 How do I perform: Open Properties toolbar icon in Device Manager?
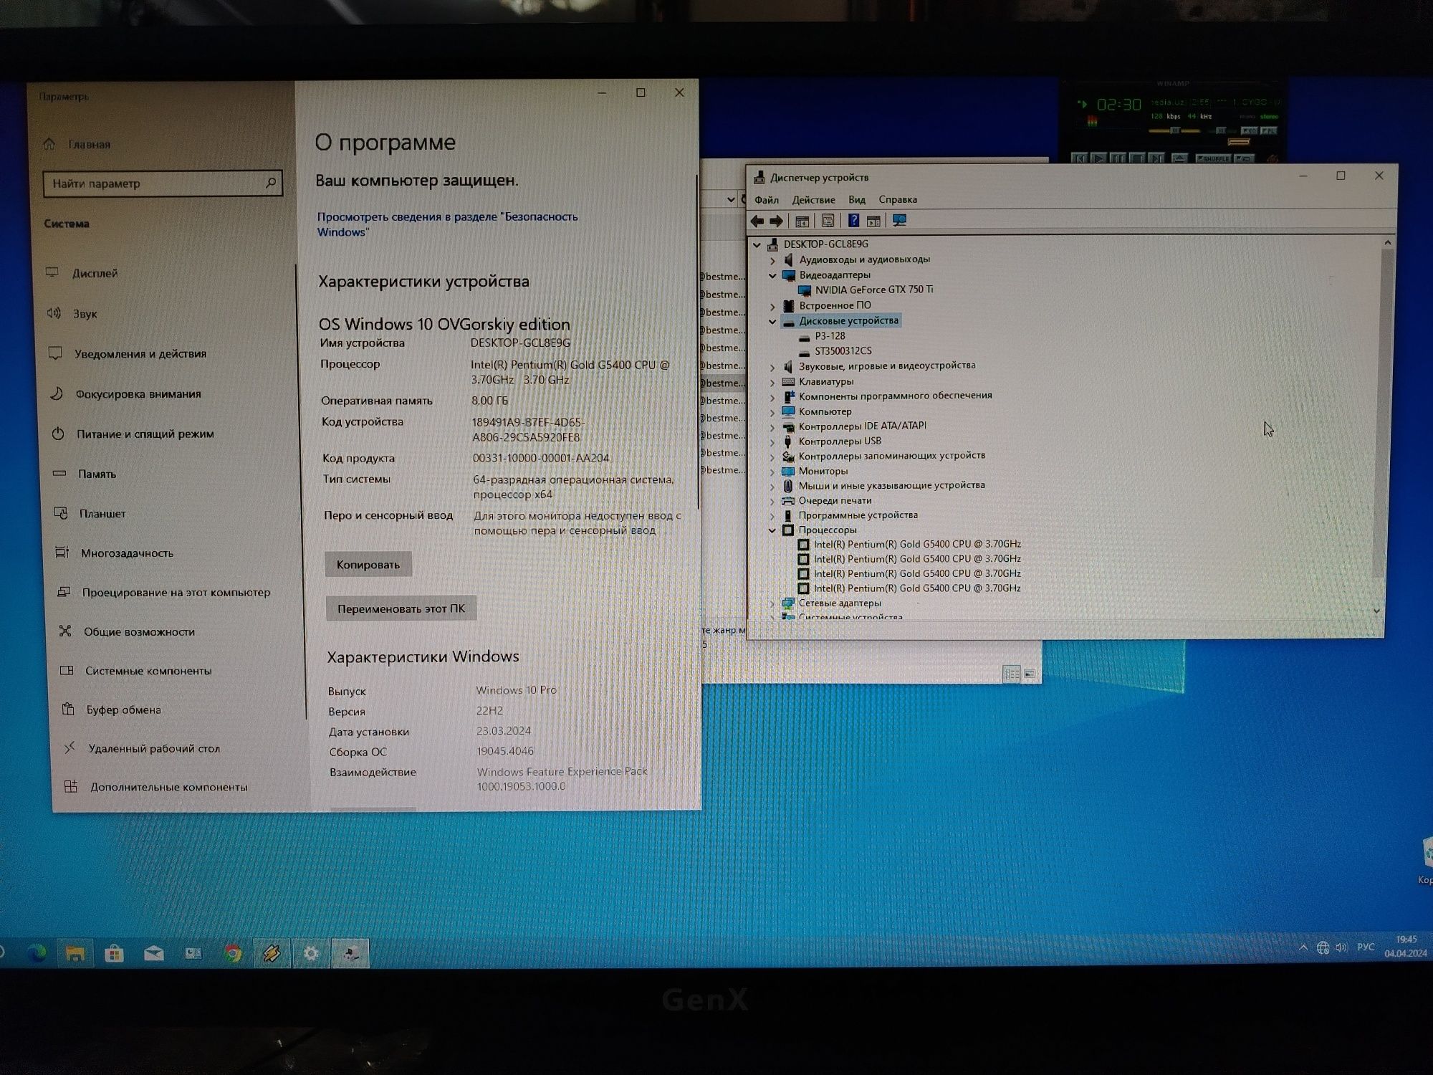coord(828,221)
